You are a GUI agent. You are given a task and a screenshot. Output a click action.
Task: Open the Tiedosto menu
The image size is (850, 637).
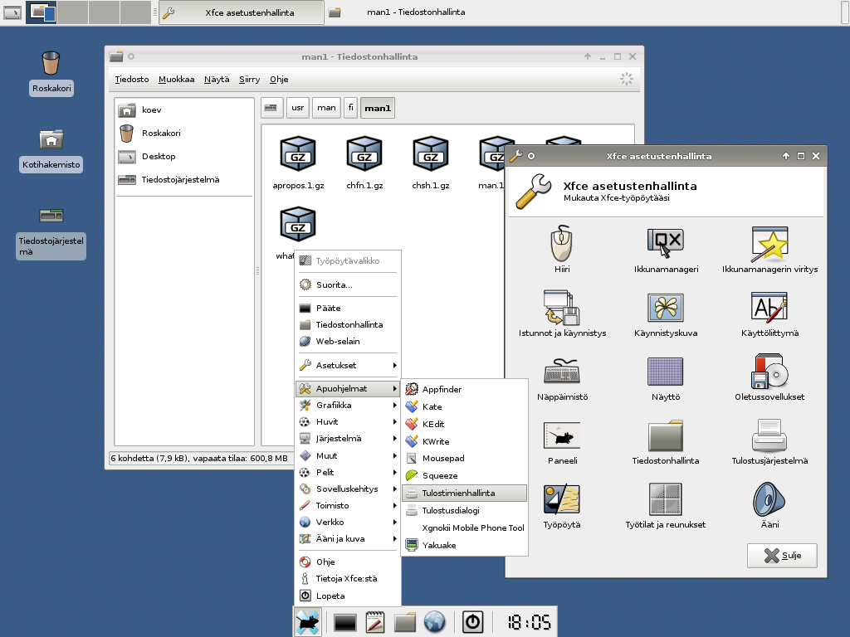[x=131, y=80]
